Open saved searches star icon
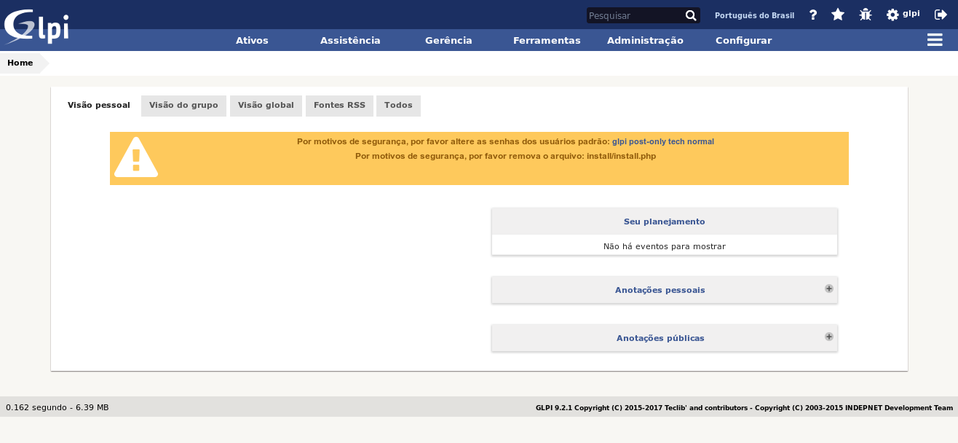The width and height of the screenshot is (958, 443). pos(838,15)
